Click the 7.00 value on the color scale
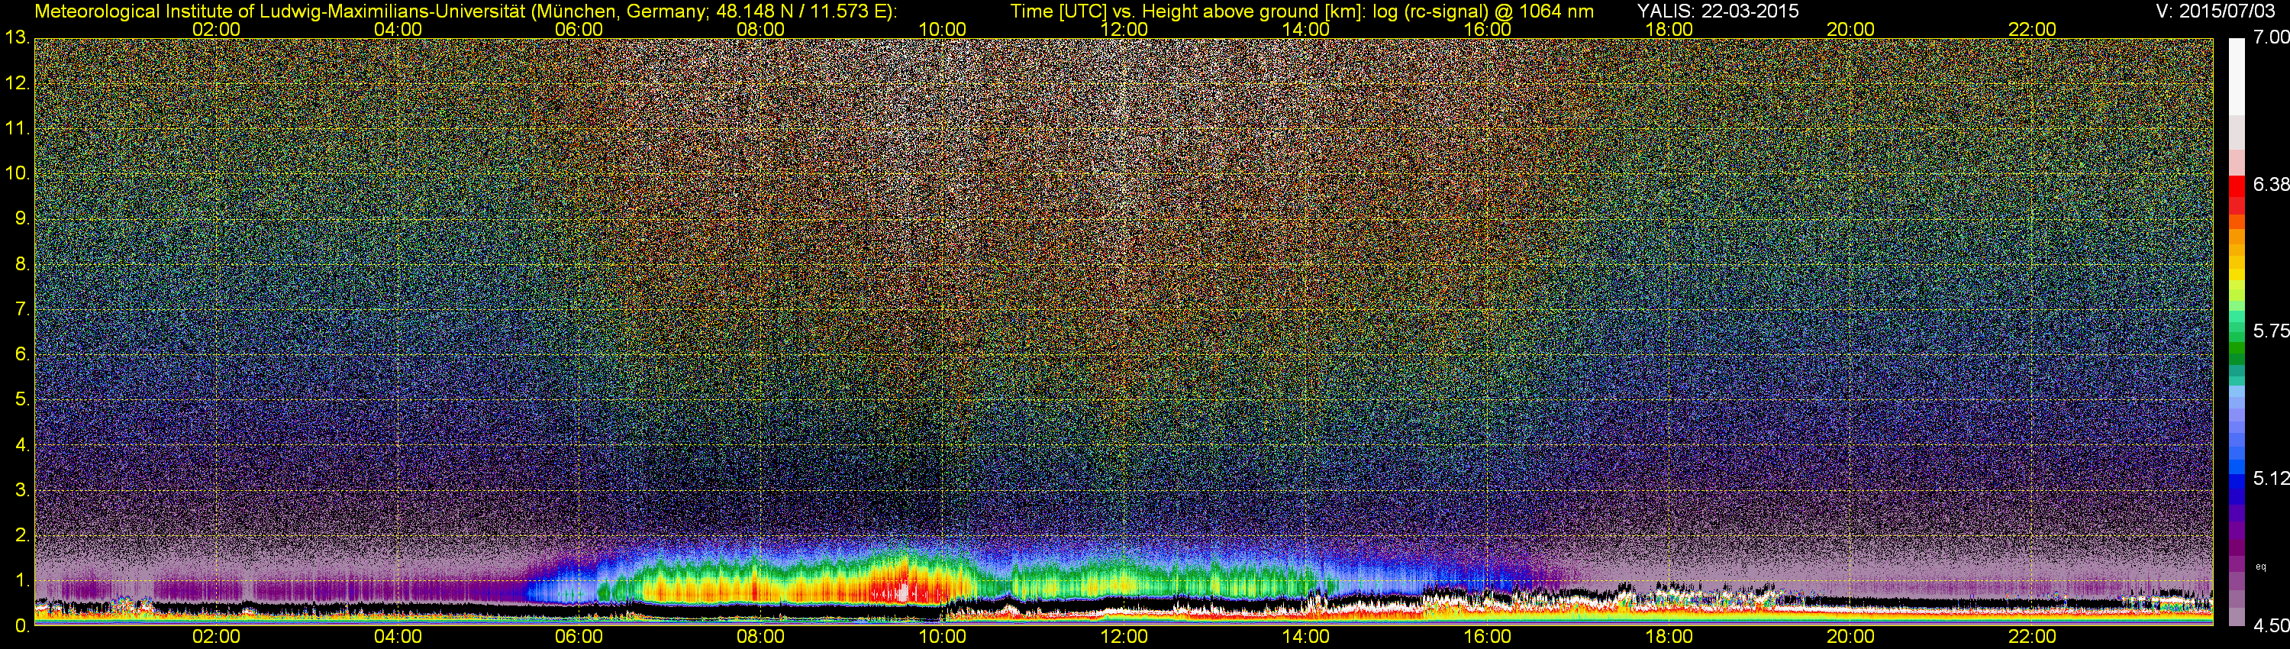Viewport: 2290px width, 649px height. 2272,37
